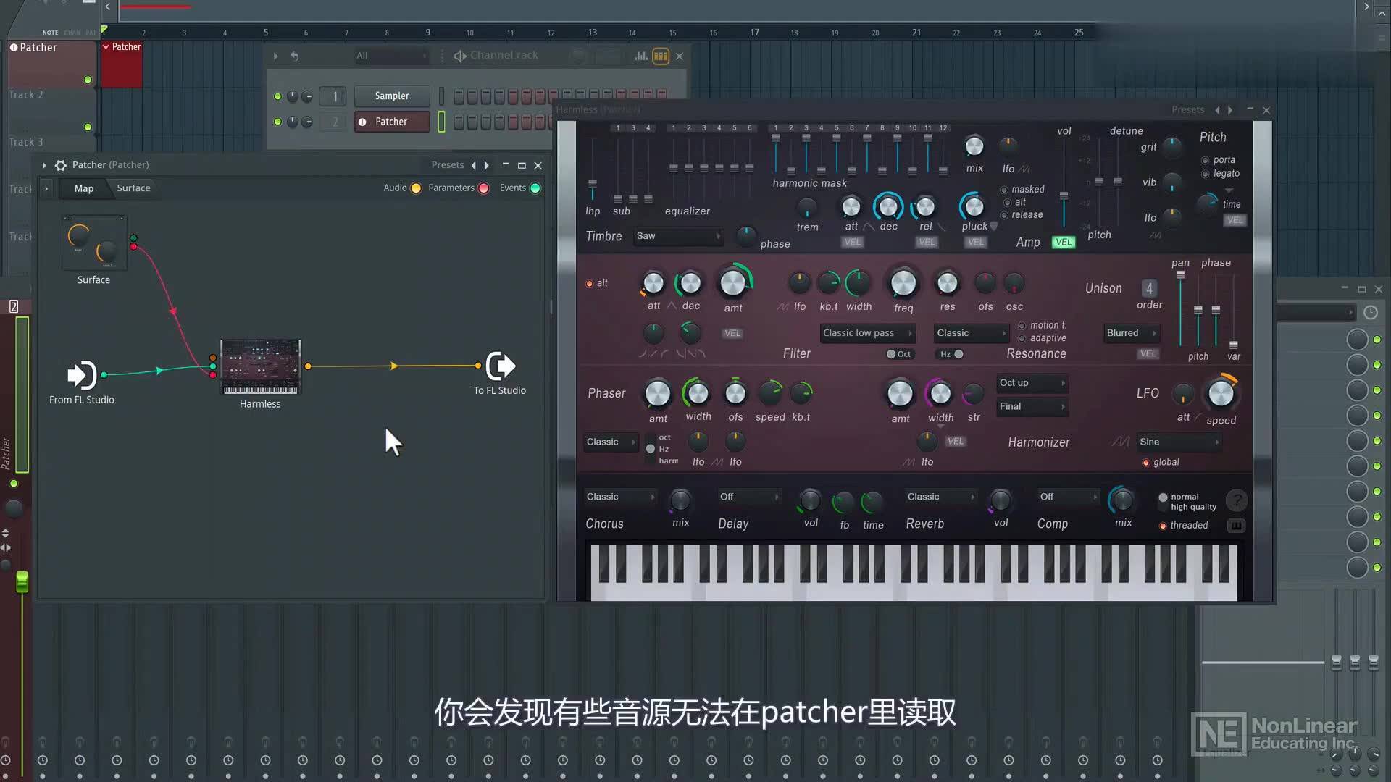Screen dimensions: 1391x782
Task: Open Harmless help via the question mark icon
Action: (x=1236, y=500)
